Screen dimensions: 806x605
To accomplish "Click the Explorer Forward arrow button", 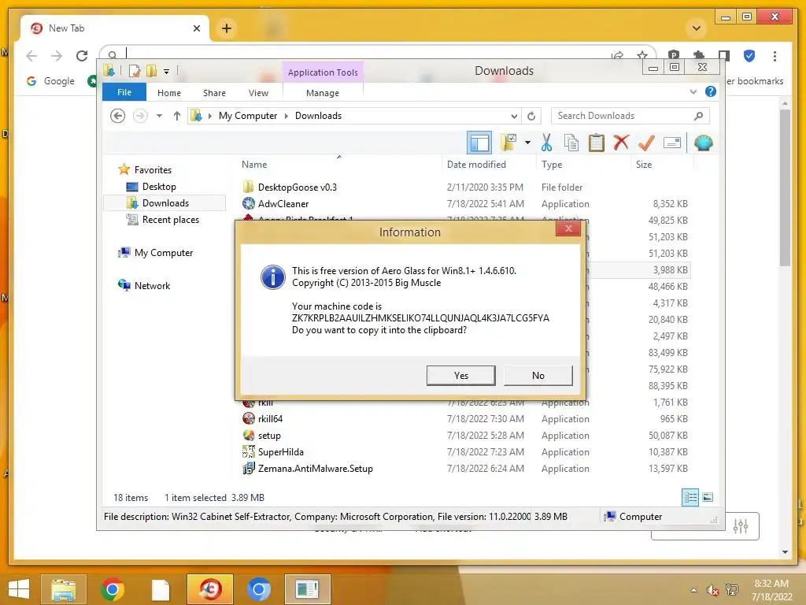I will tap(140, 116).
